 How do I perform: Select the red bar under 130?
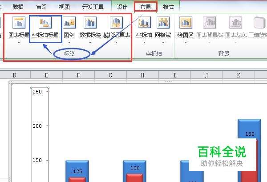pos(134,178)
